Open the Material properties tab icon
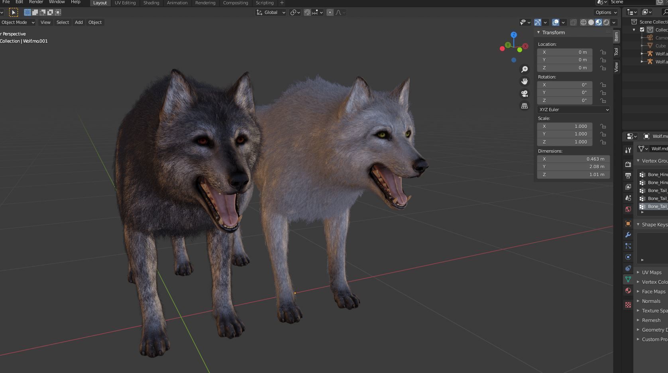The image size is (668, 373). point(628,291)
